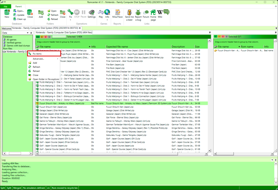
Task: Click Refresh in the Folders ribbon group
Action: [53, 15]
